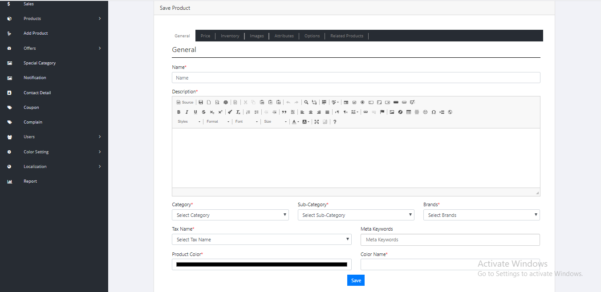Image resolution: width=601 pixels, height=292 pixels.
Task: Click the Print icon in editor toolbar
Action: coord(226,102)
